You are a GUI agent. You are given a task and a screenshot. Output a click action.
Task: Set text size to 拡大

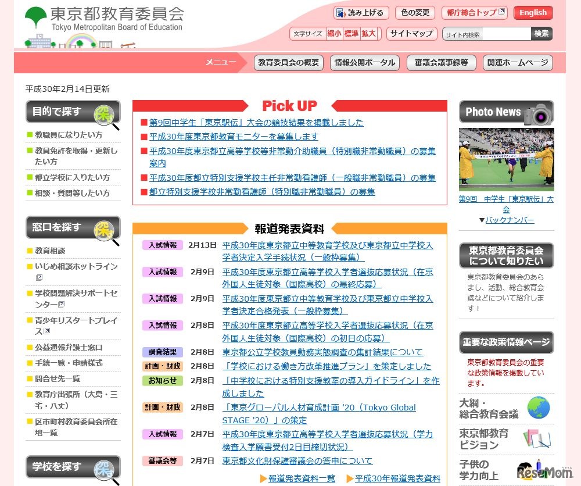[x=369, y=34]
